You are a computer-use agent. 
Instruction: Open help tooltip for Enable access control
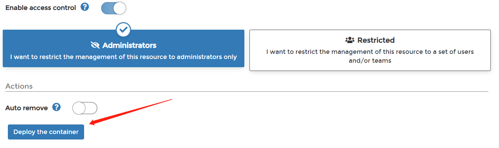(x=85, y=7)
